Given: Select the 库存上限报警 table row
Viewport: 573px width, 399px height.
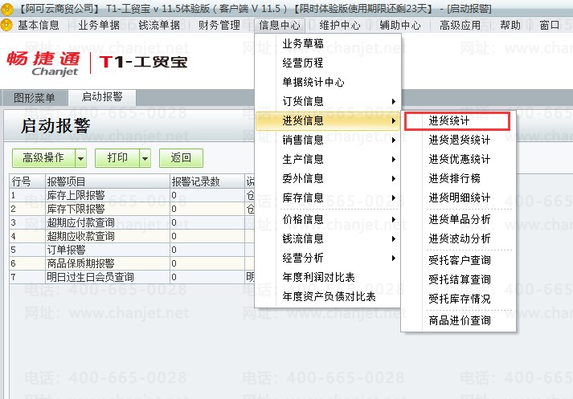Looking at the screenshot, I should tap(132, 195).
